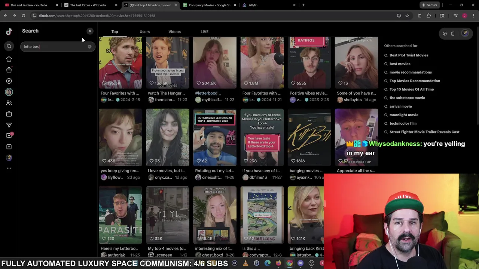Open the Activity inbox with notification badge
479x269 pixels.
(9, 136)
